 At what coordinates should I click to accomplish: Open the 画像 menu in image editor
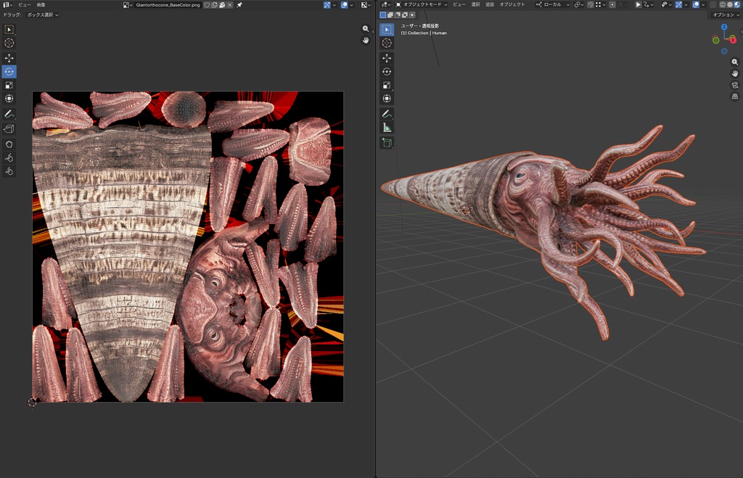click(x=41, y=5)
